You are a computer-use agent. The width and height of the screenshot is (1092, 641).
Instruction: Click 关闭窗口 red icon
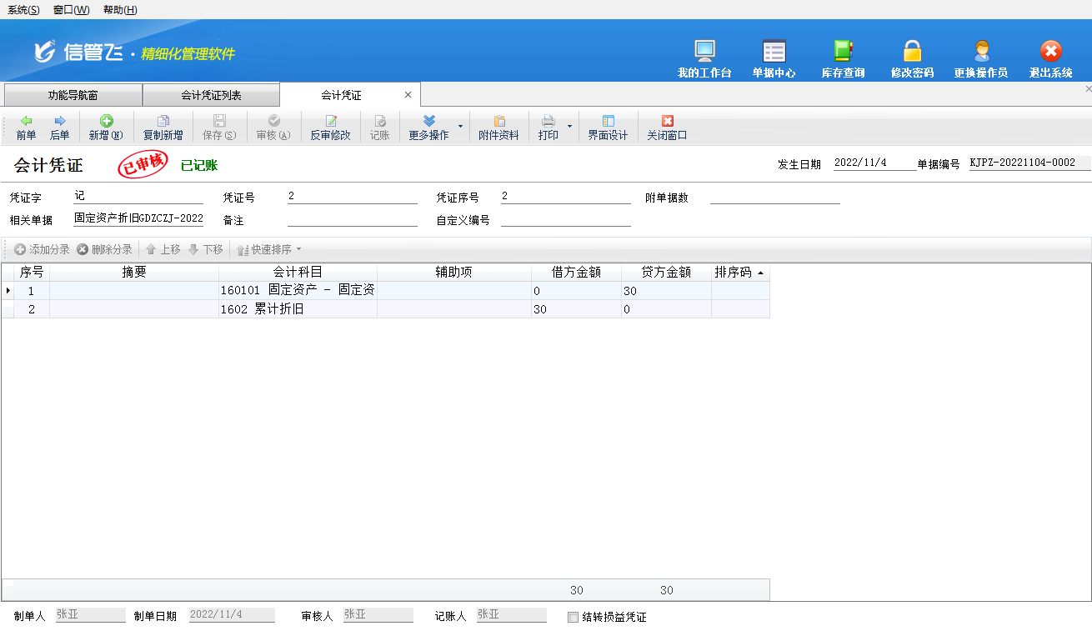[667, 122]
